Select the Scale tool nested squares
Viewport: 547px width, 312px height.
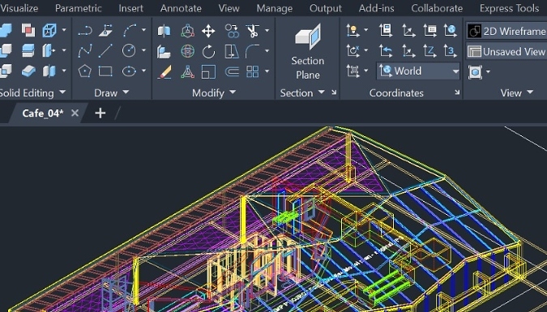[208, 71]
